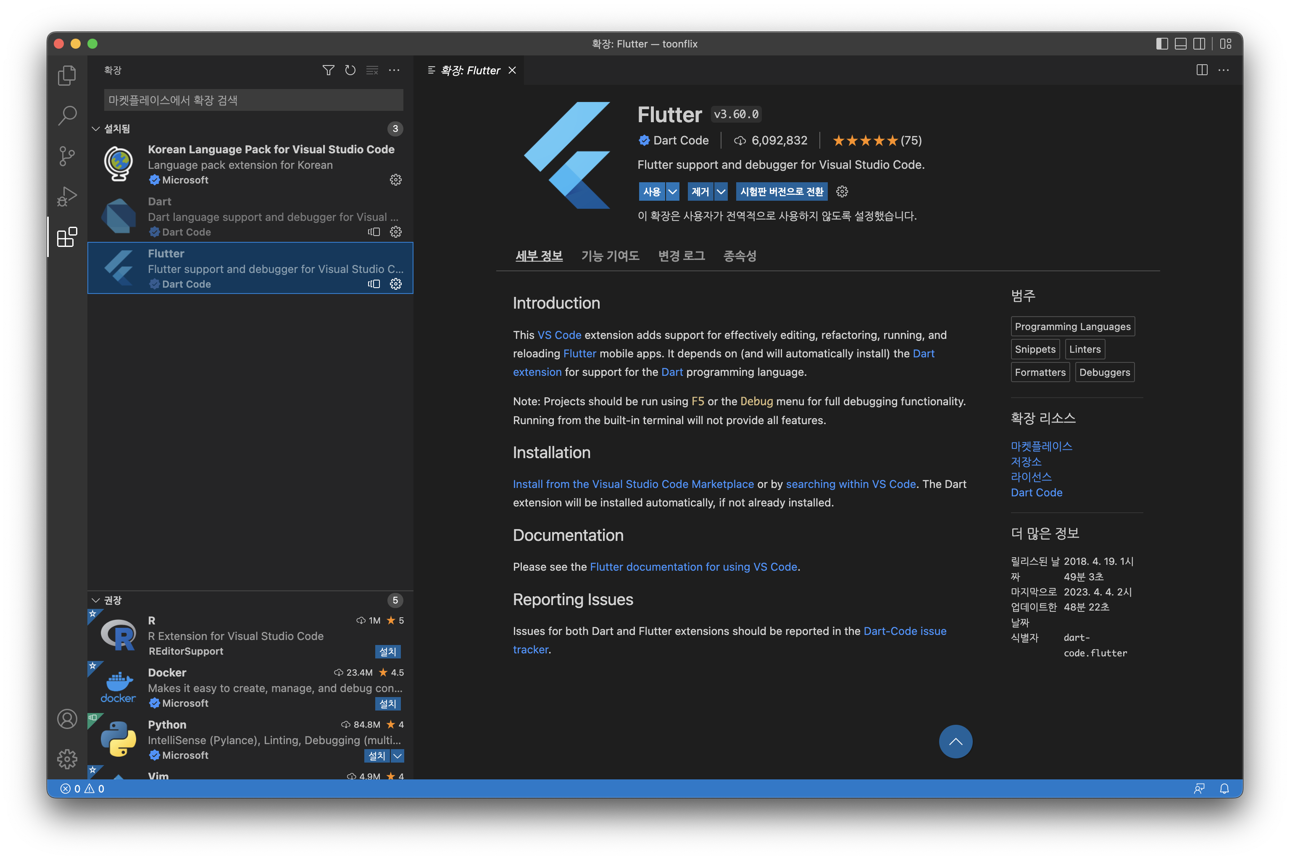Image resolution: width=1290 pixels, height=860 pixels.
Task: Show errors and warnings in status bar
Action: (x=82, y=789)
